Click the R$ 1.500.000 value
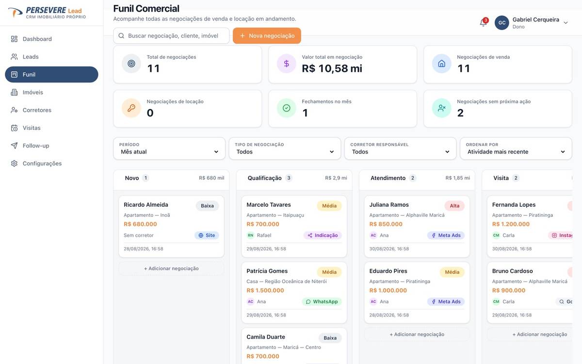 click(x=265, y=291)
